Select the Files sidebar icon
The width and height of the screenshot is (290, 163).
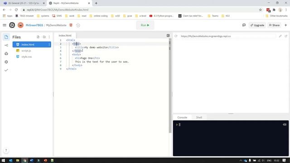pos(6,37)
